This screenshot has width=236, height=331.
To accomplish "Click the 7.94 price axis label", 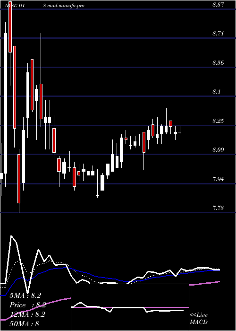I will click(x=218, y=179).
